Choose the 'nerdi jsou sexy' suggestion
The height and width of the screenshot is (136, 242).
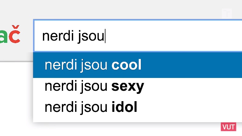[137, 86]
